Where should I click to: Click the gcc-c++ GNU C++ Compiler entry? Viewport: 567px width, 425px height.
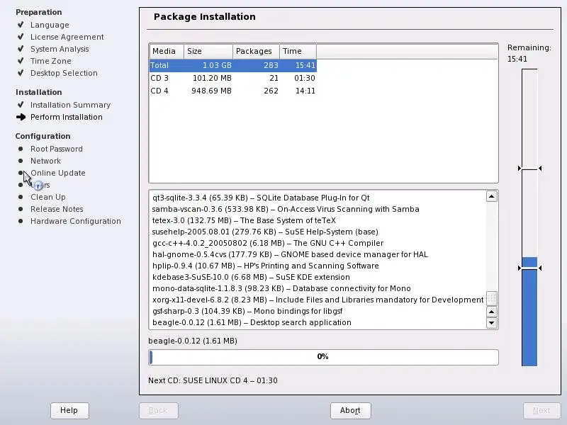tap(268, 243)
